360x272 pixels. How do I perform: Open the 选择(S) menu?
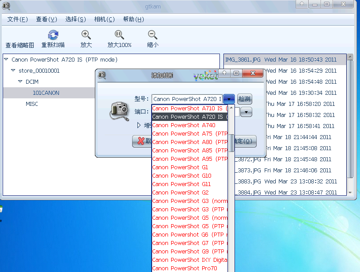point(75,19)
